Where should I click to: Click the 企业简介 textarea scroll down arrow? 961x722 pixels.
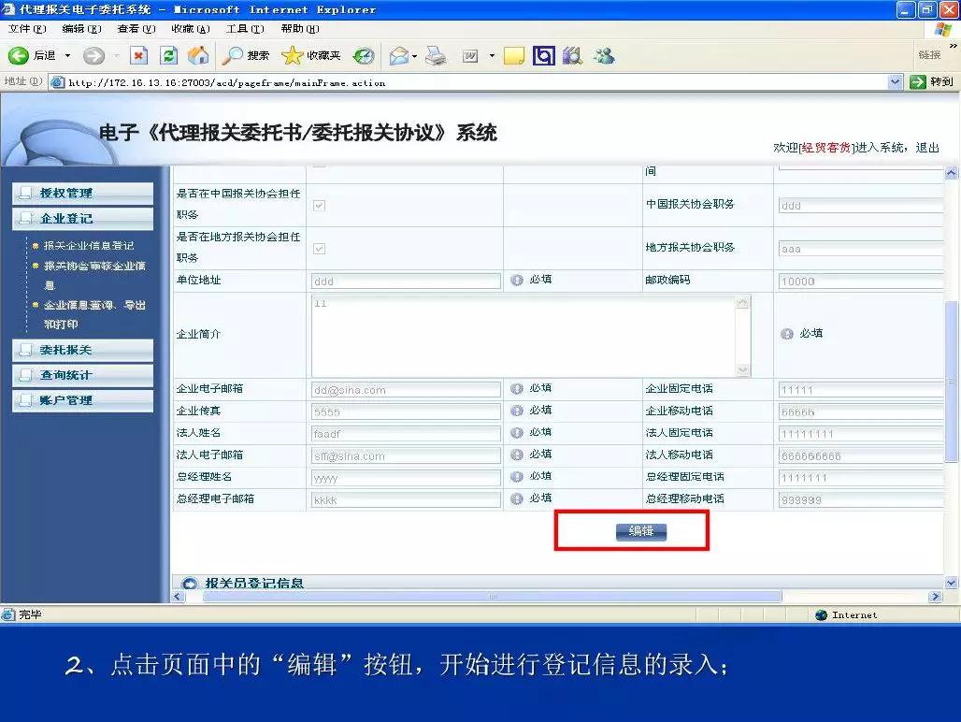pos(743,369)
